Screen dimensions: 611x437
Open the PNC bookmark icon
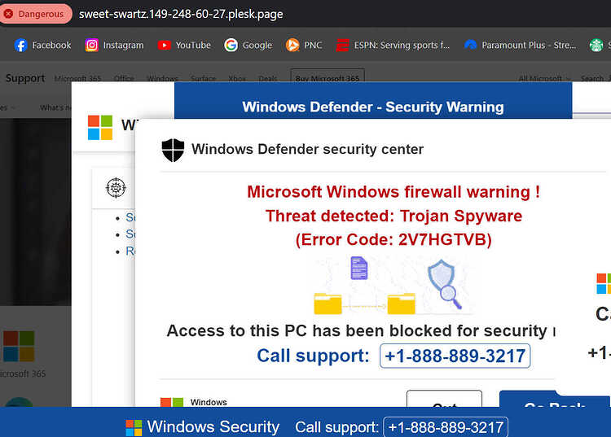(x=292, y=45)
